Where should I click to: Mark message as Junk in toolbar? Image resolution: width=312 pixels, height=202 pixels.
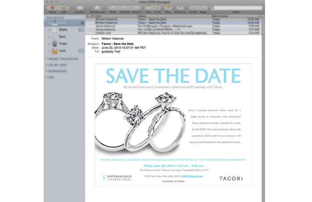64,8
